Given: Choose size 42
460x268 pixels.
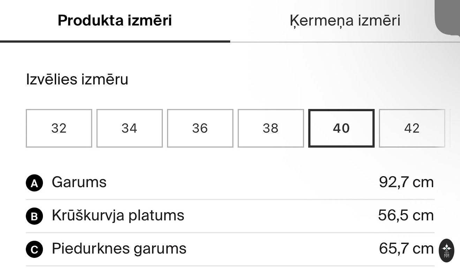Looking at the screenshot, I should (412, 128).
